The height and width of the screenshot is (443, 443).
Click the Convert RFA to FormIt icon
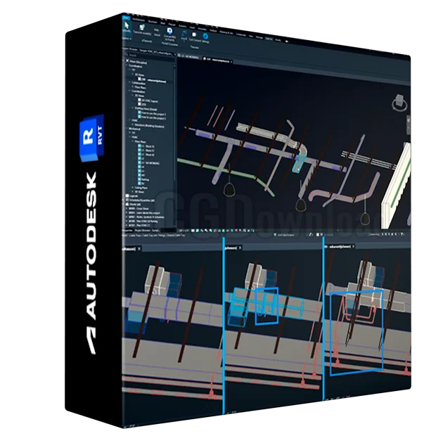pyautogui.click(x=169, y=31)
